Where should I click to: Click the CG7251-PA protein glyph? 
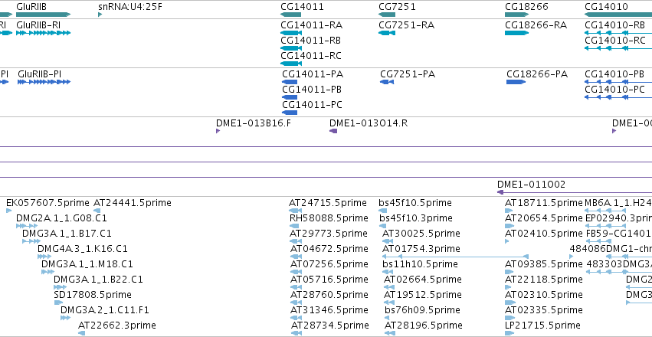(x=387, y=82)
